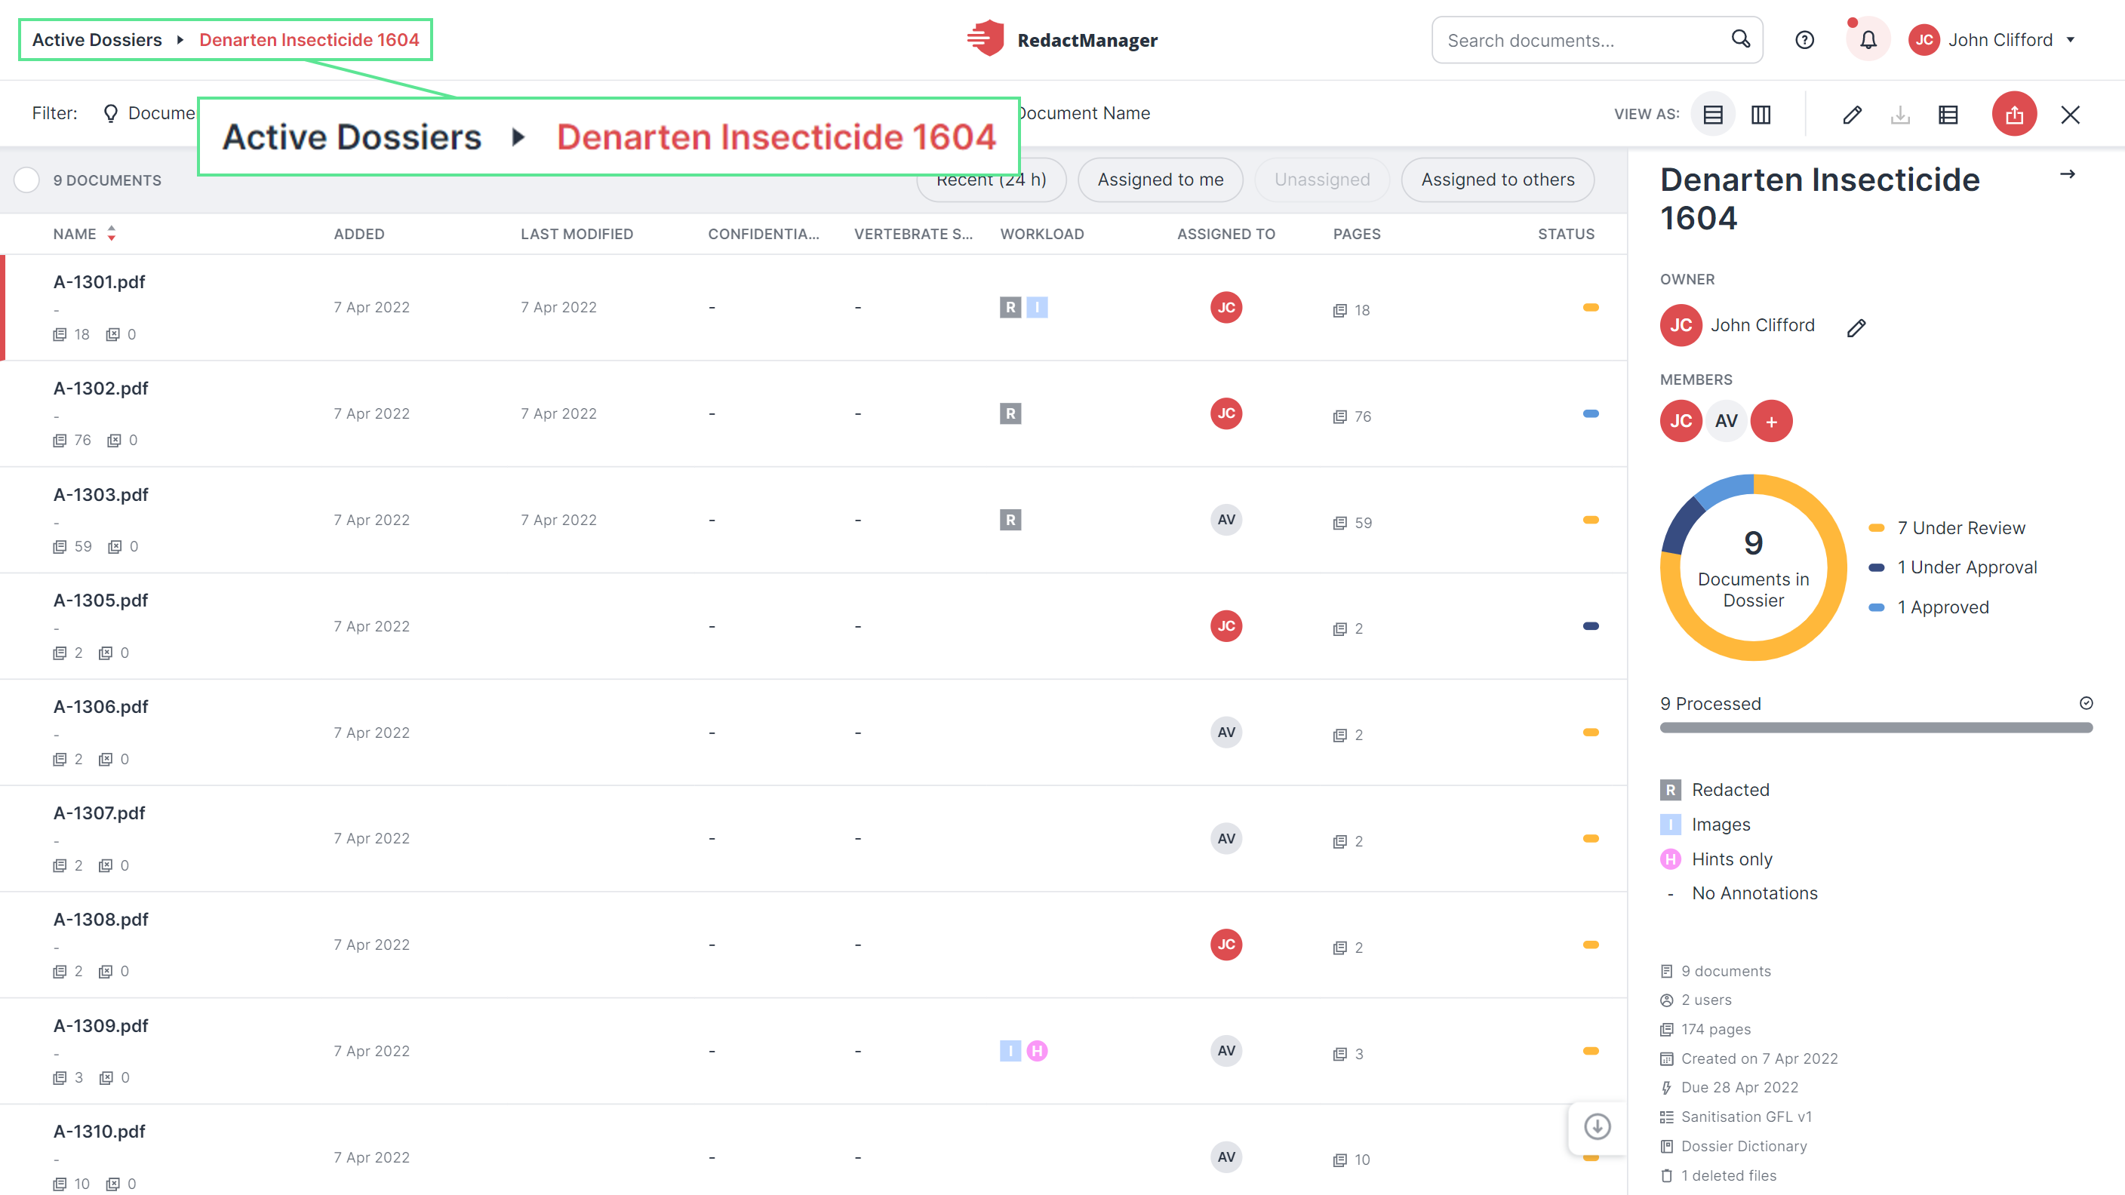This screenshot has width=2125, height=1195.
Task: Click the STATUS column header
Action: point(1565,234)
